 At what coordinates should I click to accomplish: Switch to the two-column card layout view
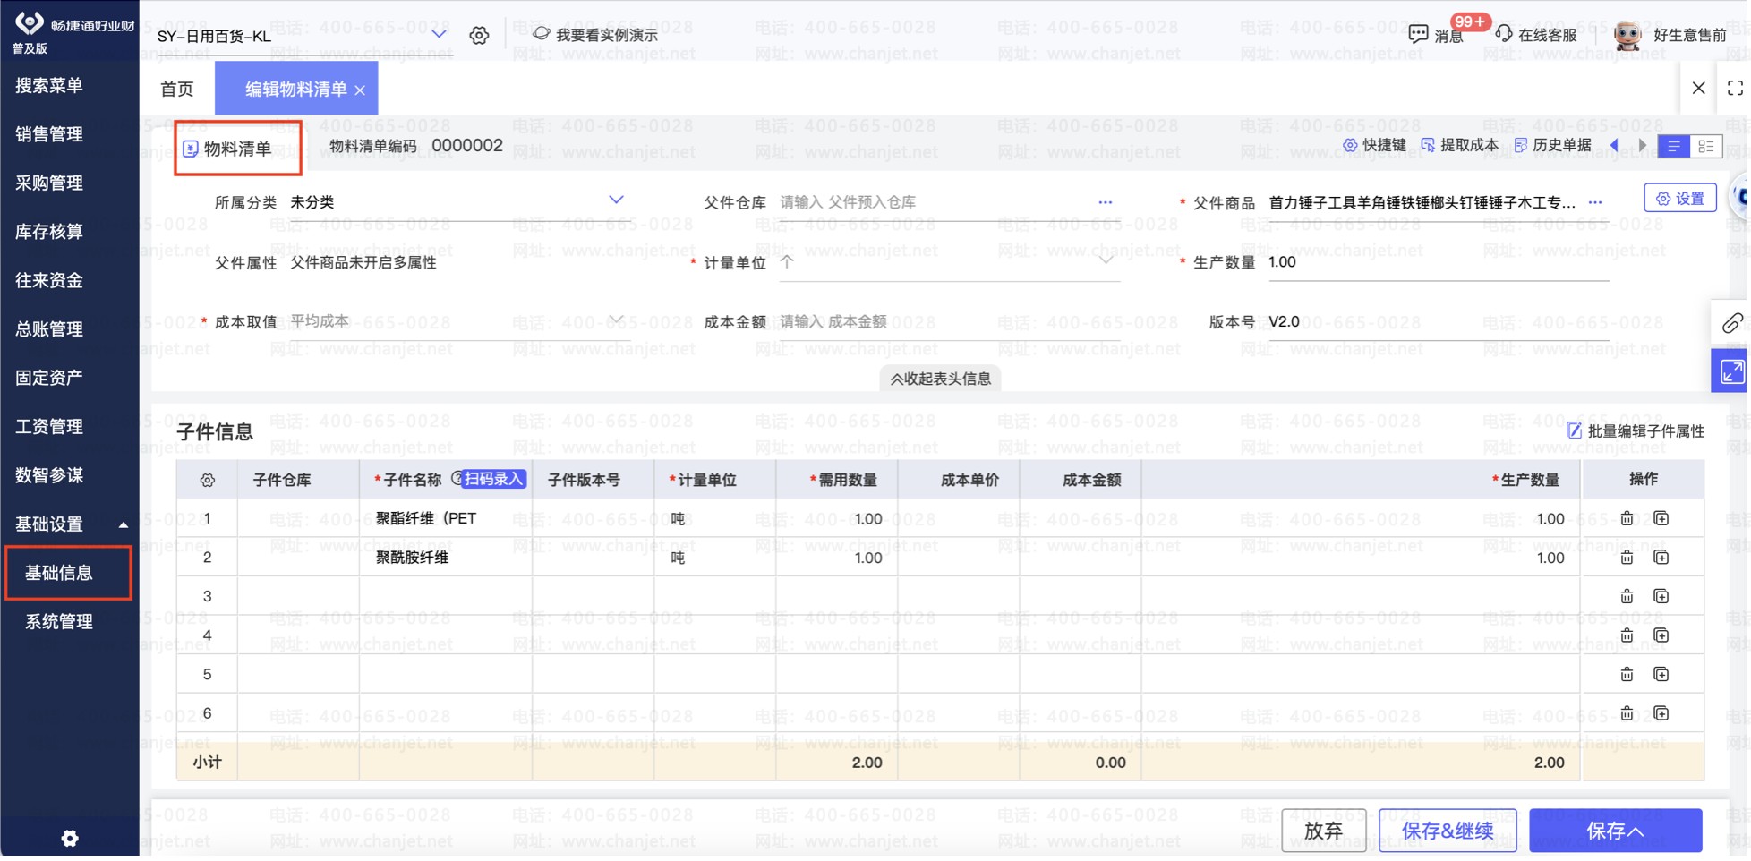pos(1706,146)
